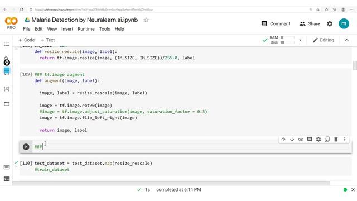Add a new Text cell

(x=47, y=40)
